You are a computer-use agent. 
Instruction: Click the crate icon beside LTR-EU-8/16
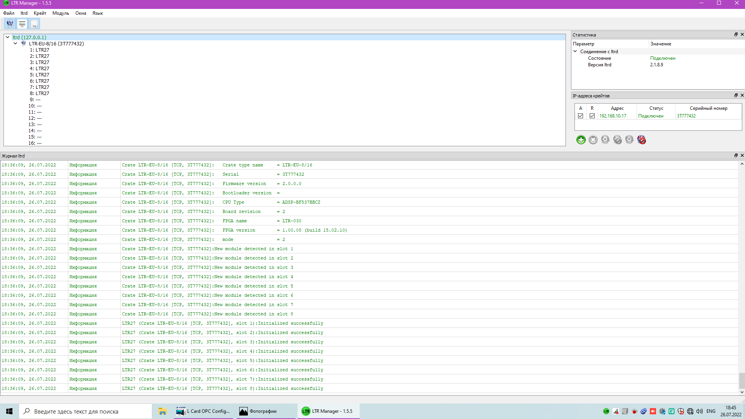click(24, 43)
